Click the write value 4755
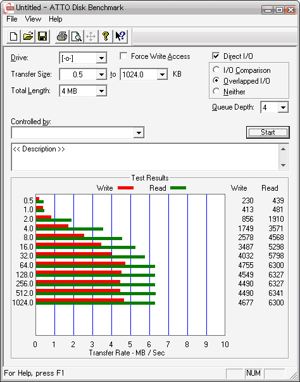Viewport: 300px width, 382px height. pyautogui.click(x=246, y=265)
